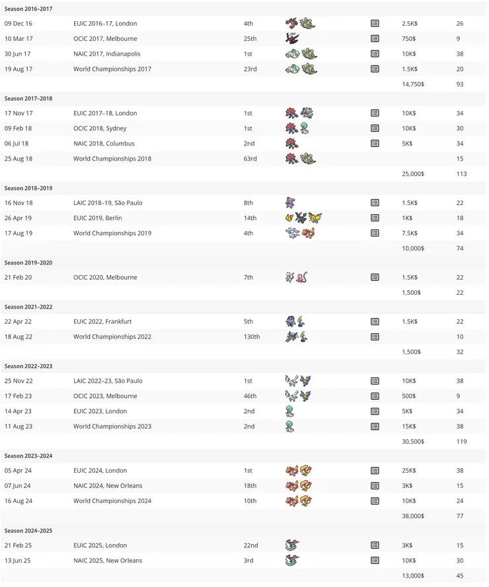Open decklist icon for NAIC 2017, Indianapolis

click(375, 54)
